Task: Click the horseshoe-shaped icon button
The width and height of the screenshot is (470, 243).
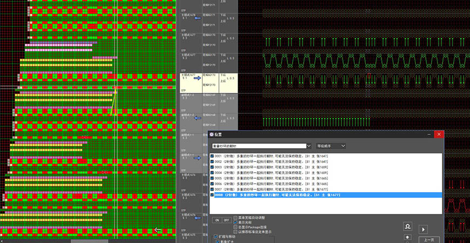Action: pos(408,227)
